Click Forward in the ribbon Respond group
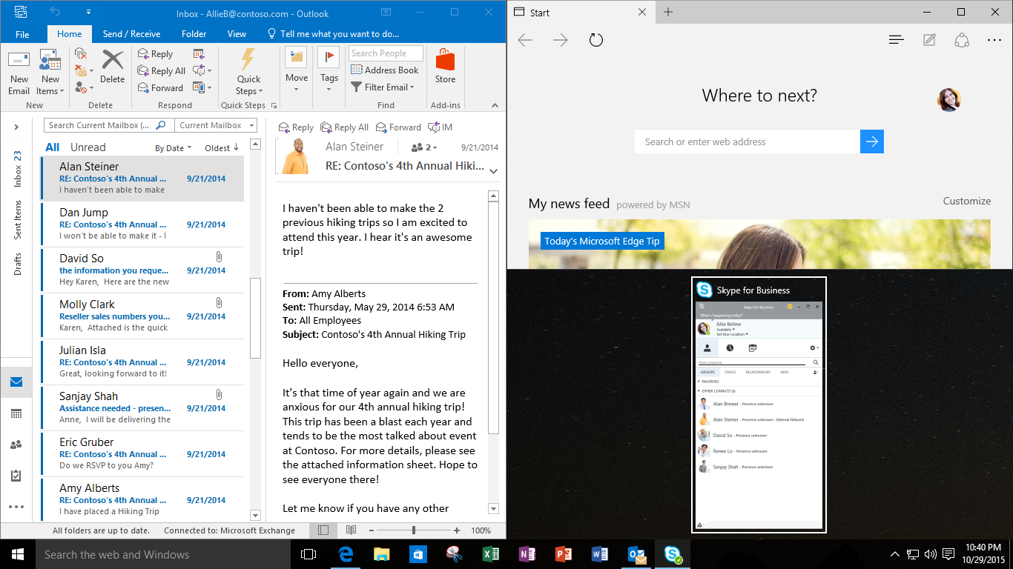This screenshot has width=1013, height=569. [x=160, y=88]
